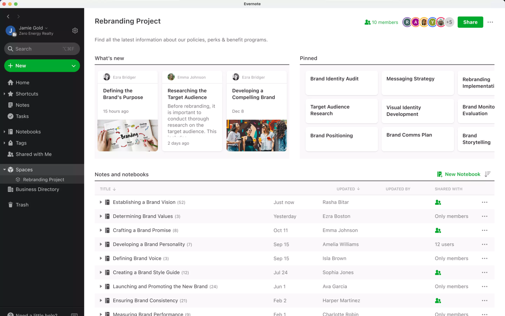This screenshot has width=505, height=316.
Task: Click the green Share button
Action: pos(470,22)
